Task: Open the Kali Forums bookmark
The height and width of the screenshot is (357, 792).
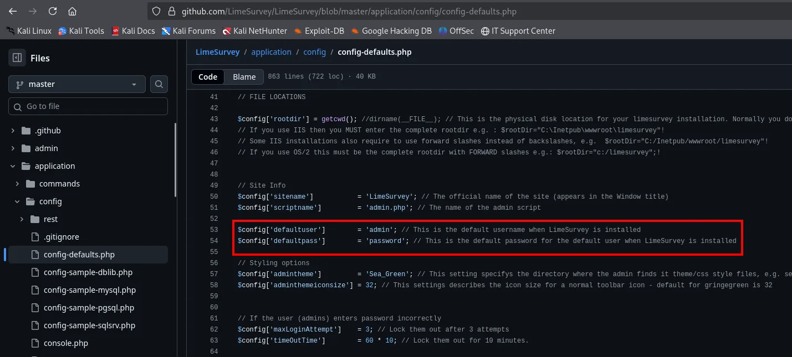Action: [188, 31]
